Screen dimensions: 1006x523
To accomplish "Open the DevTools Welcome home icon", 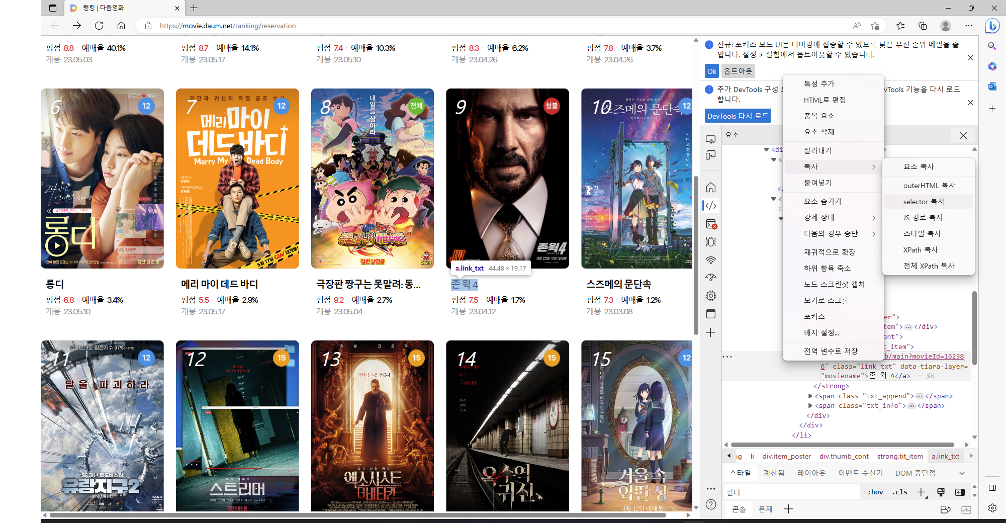I will [710, 188].
